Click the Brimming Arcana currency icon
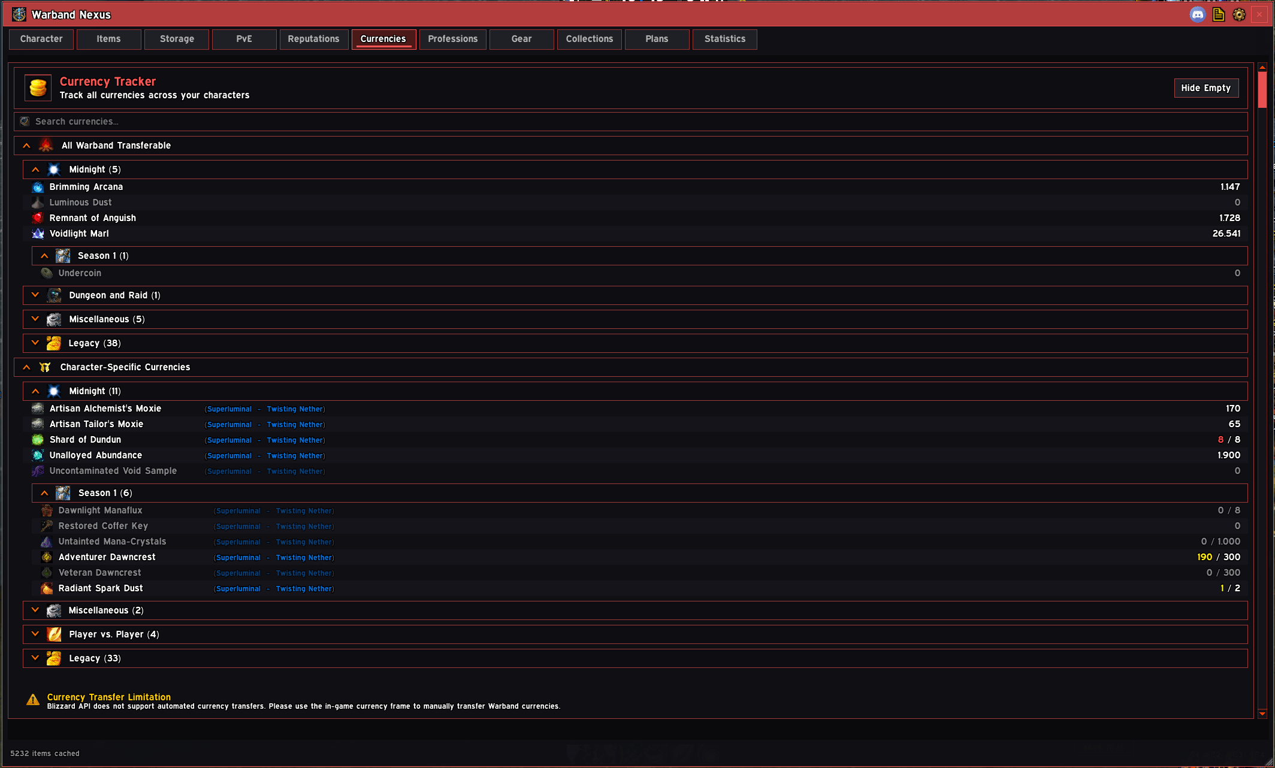 [x=38, y=187]
